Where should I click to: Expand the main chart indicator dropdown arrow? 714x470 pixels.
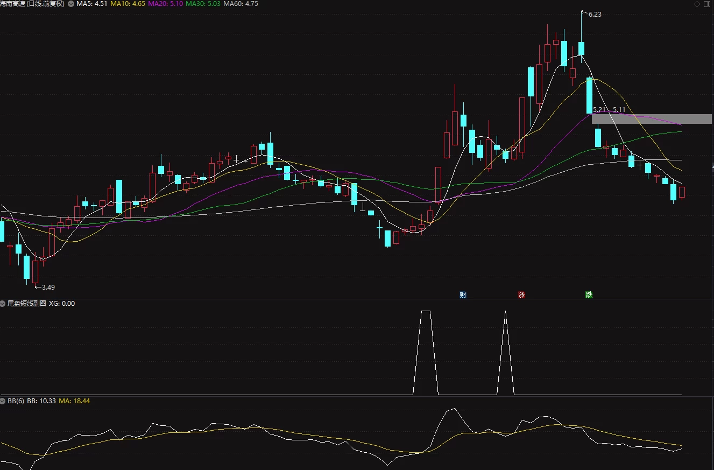70,4
